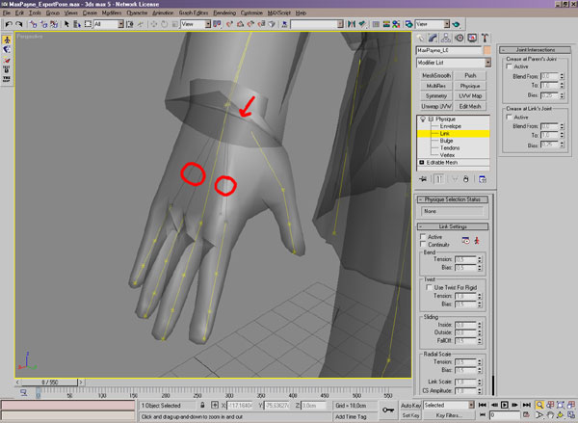The width and height of the screenshot is (578, 423).
Task: Collapse the Link Settings rollout
Action: (453, 226)
